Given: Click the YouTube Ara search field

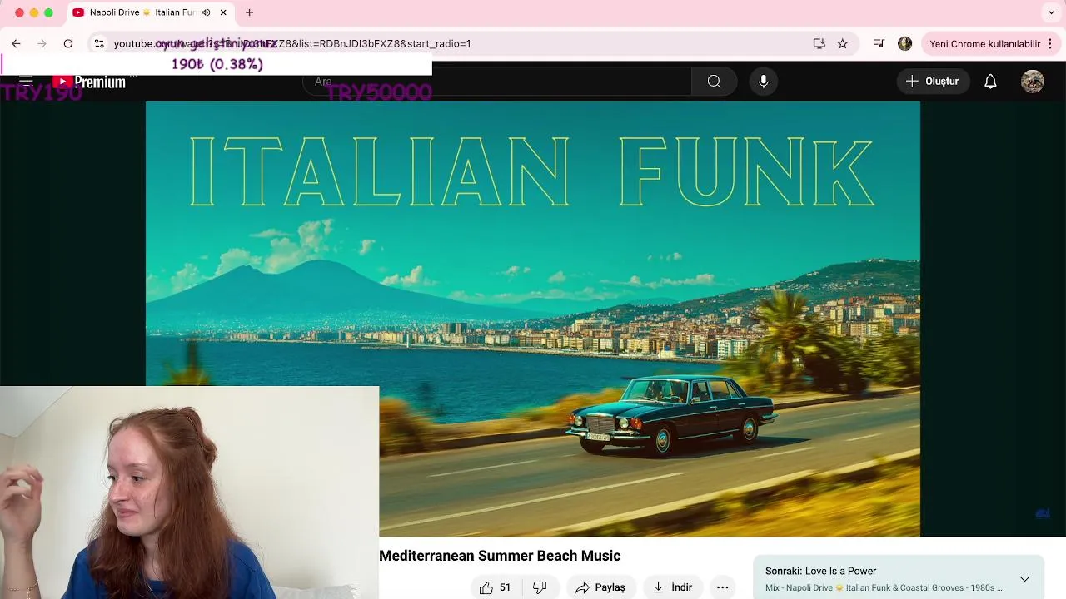Looking at the screenshot, I should 496,82.
